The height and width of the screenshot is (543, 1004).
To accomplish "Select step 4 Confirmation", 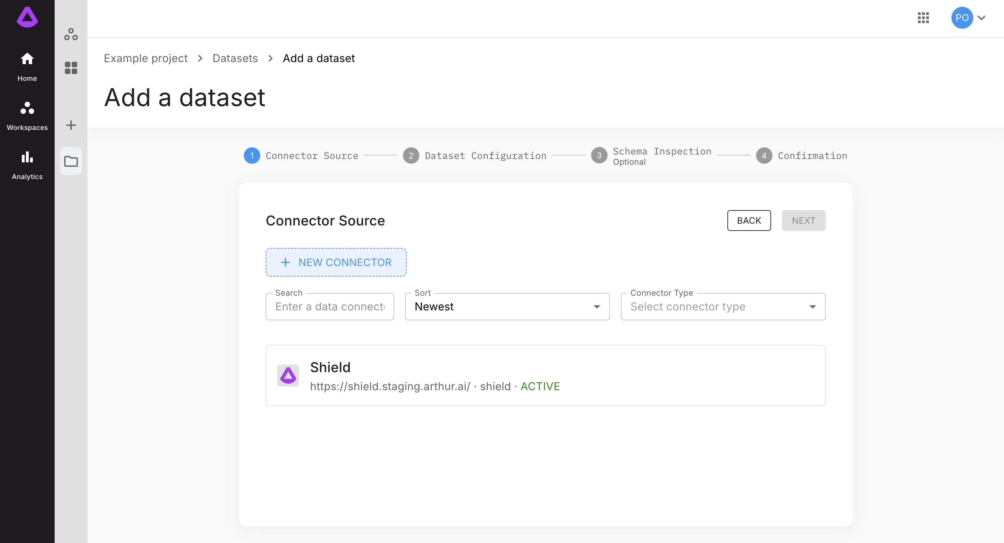I will 801,156.
